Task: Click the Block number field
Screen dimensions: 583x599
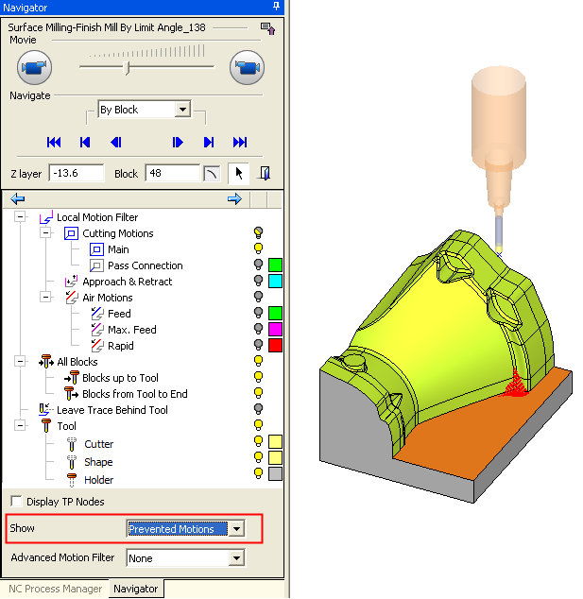Action: (173, 174)
